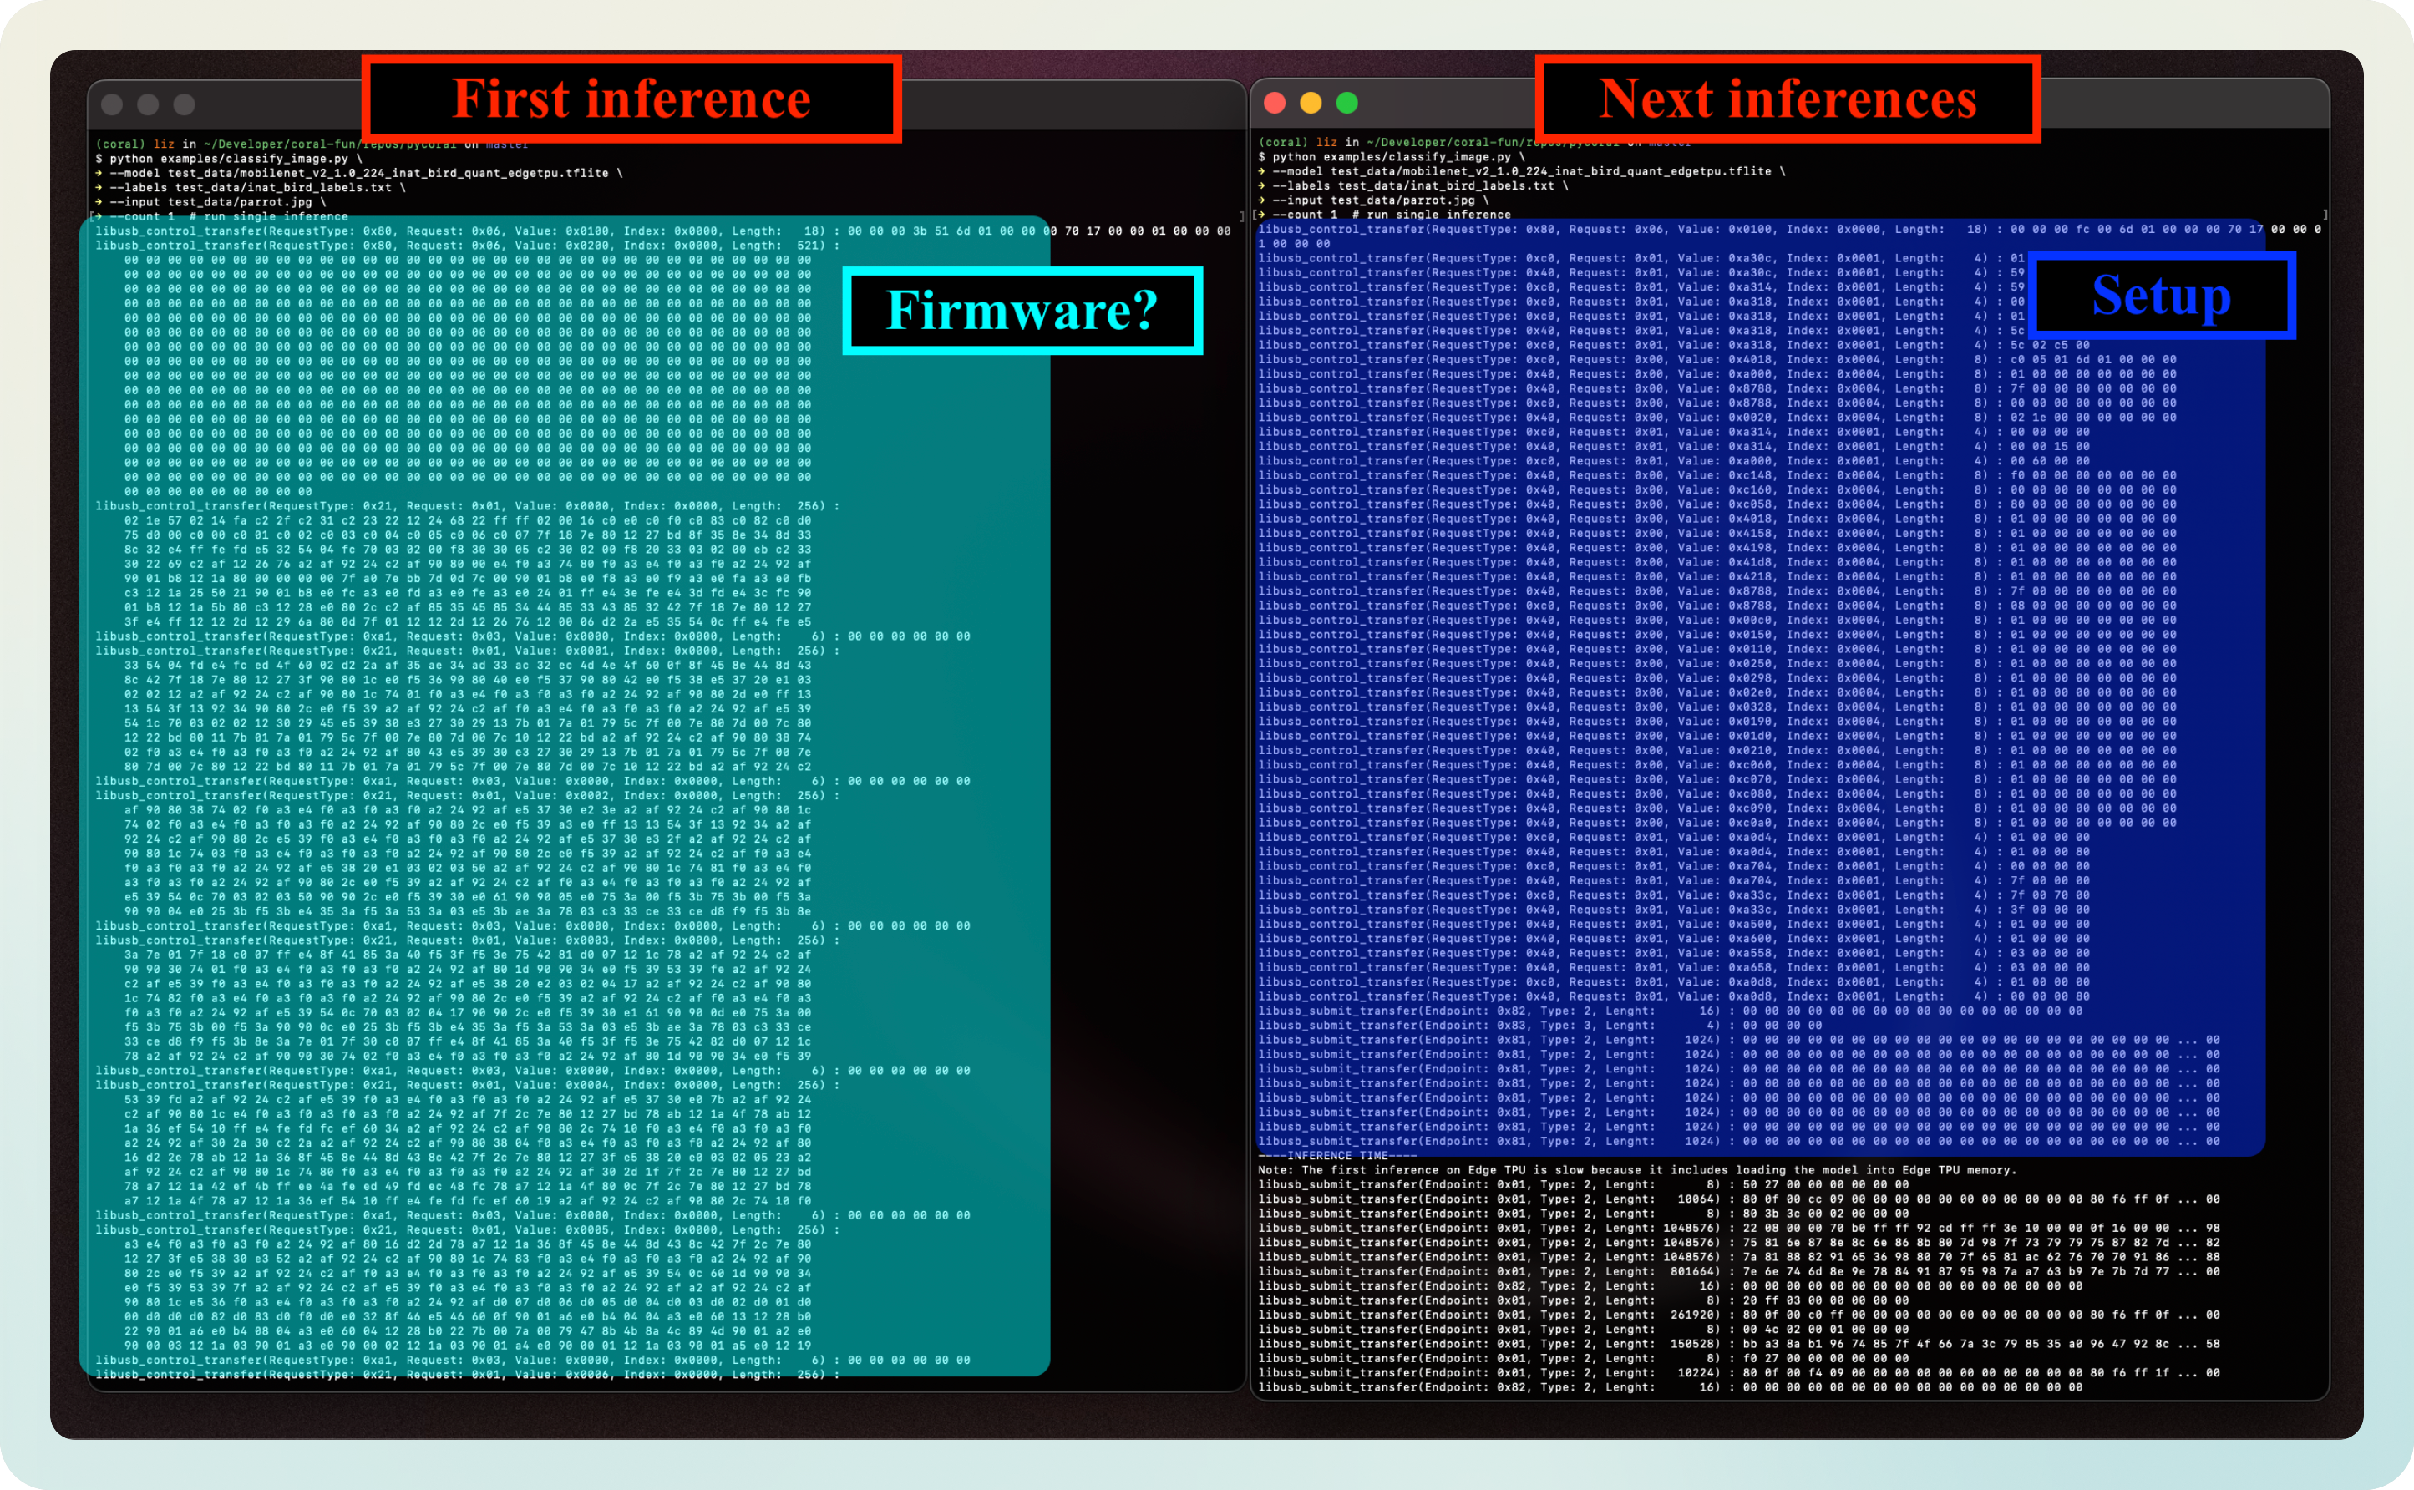
Task: Click the '--input test_data/parrot.jpg' line on left
Action: point(221,201)
